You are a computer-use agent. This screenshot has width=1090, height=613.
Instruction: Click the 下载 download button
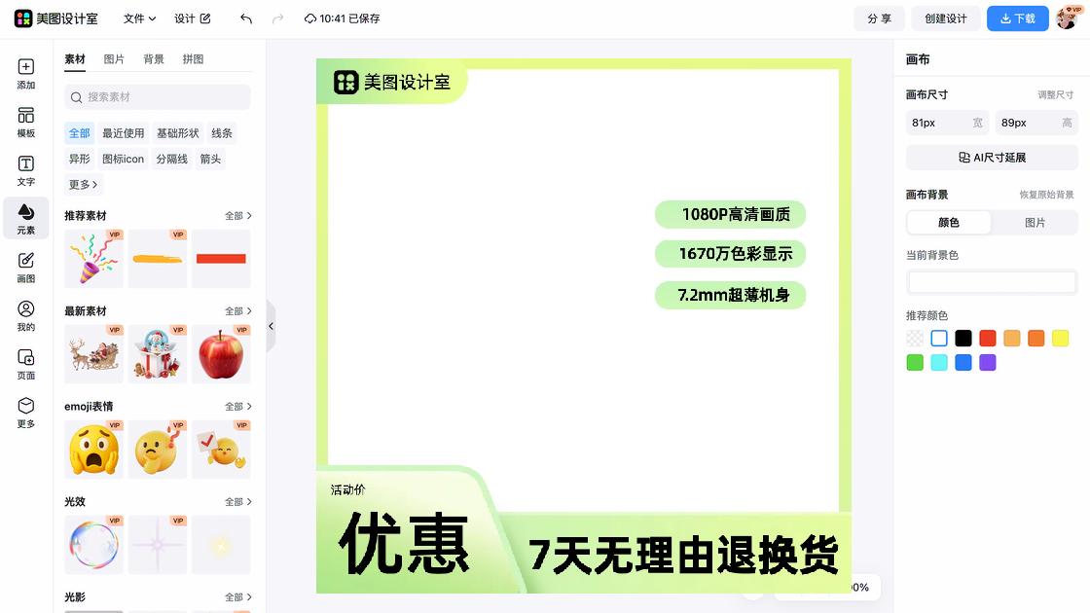click(x=1017, y=18)
